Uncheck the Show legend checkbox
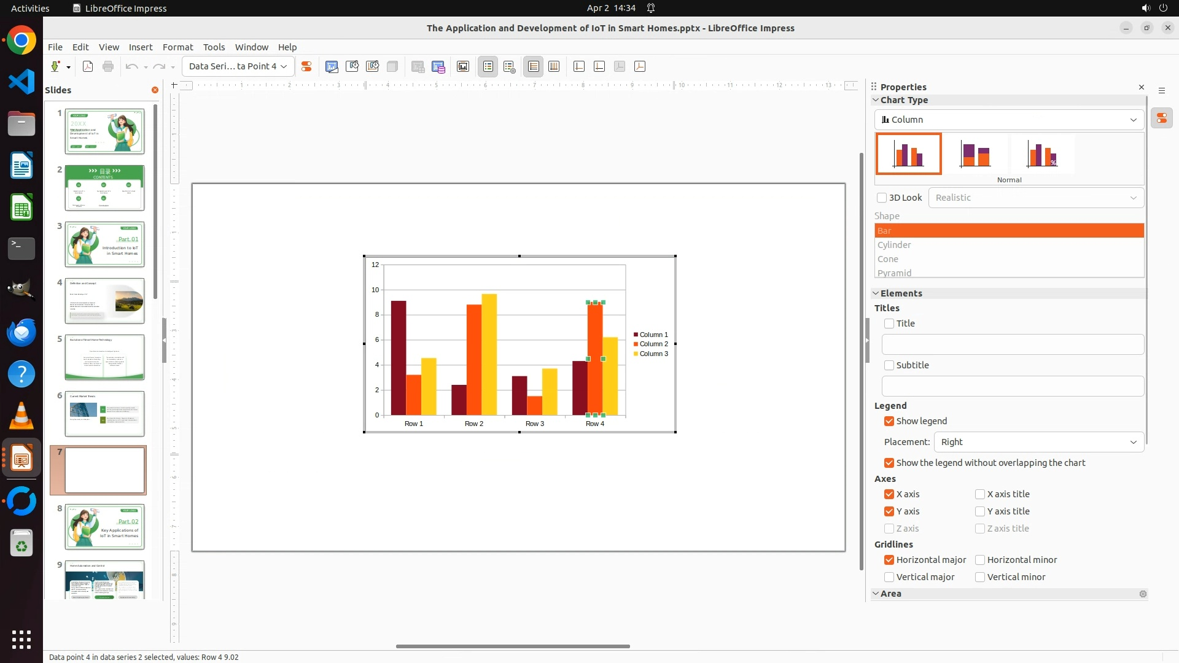The width and height of the screenshot is (1179, 663). pos(889,421)
